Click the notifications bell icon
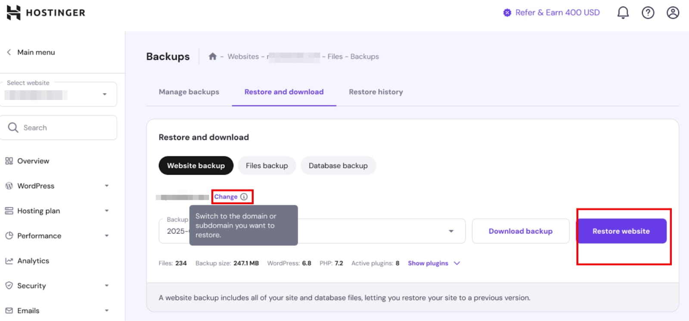The width and height of the screenshot is (689, 321). [x=623, y=13]
